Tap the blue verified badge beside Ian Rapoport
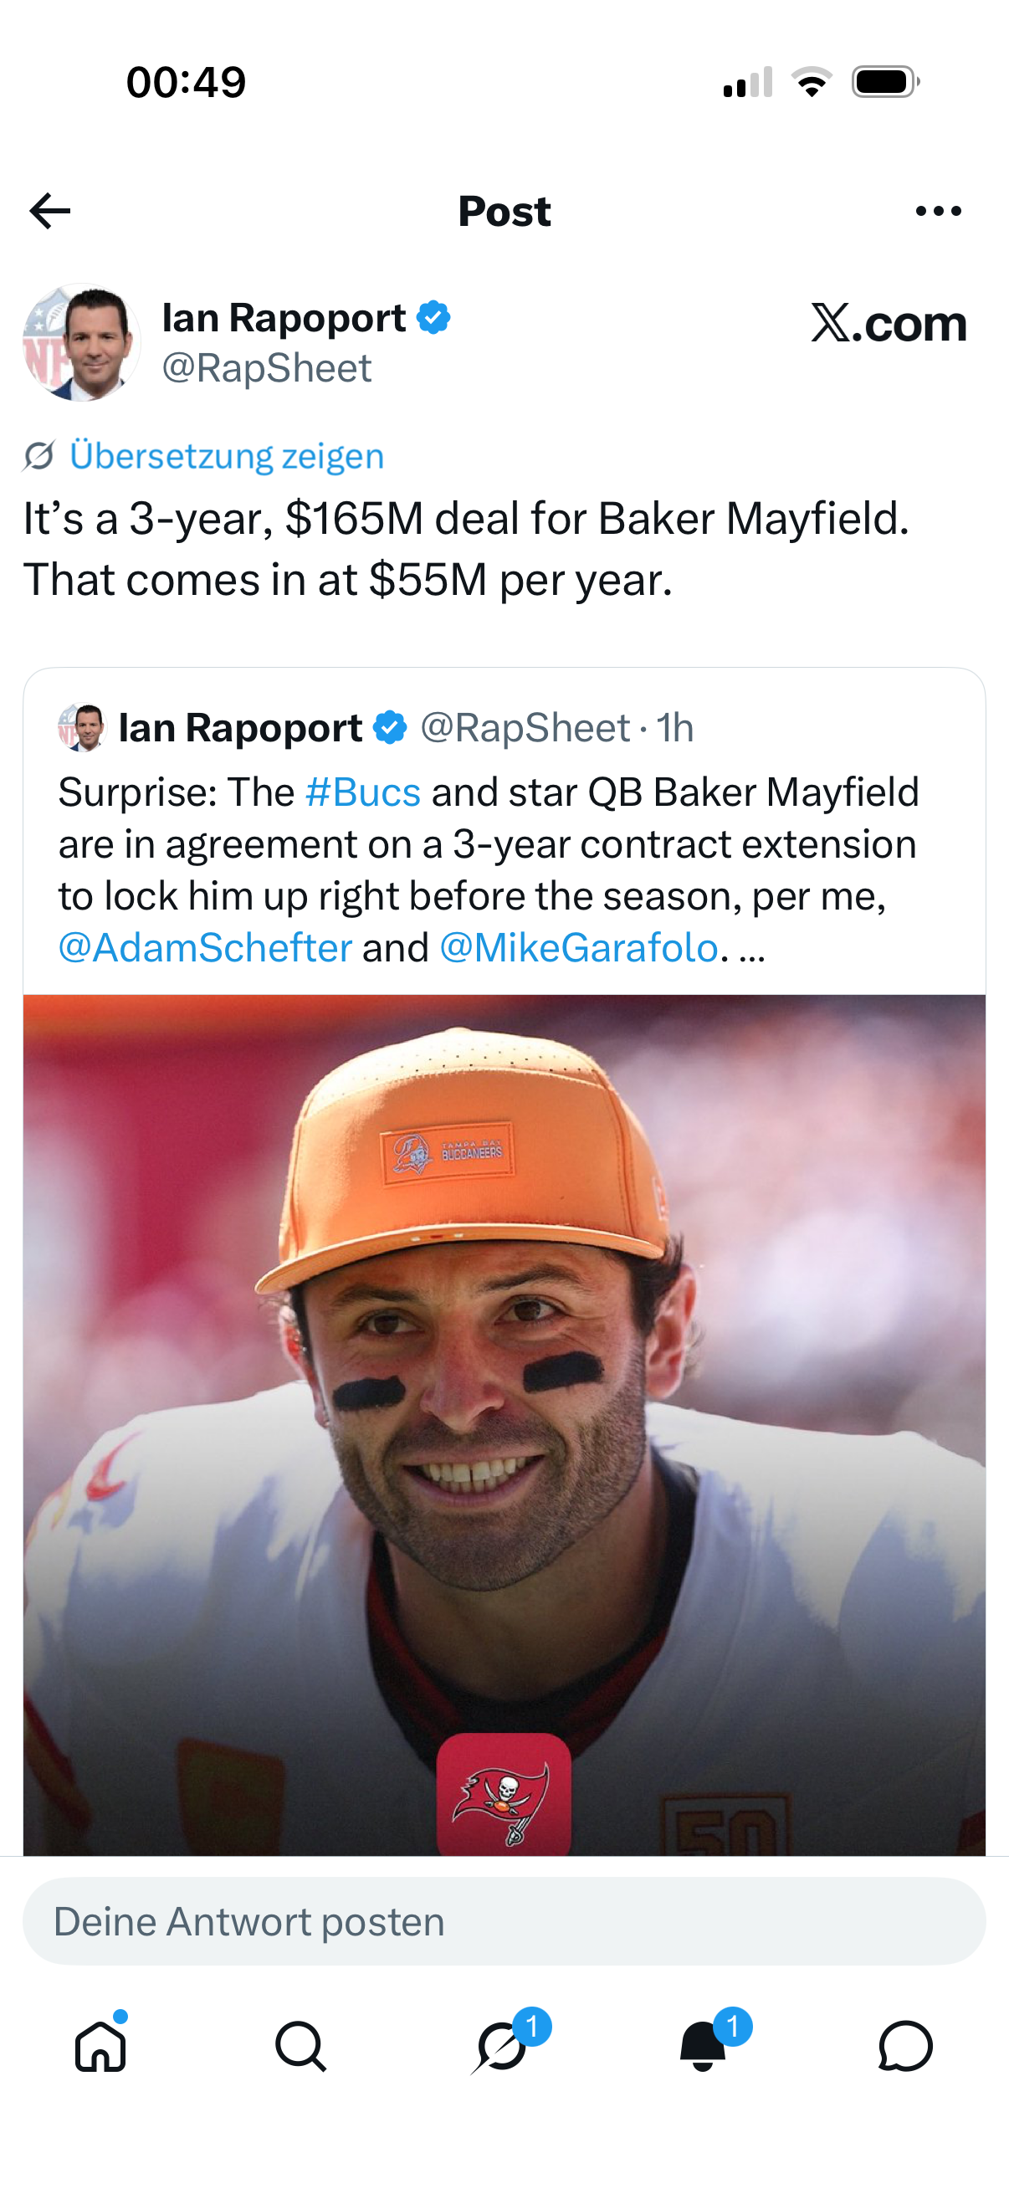 tap(433, 318)
